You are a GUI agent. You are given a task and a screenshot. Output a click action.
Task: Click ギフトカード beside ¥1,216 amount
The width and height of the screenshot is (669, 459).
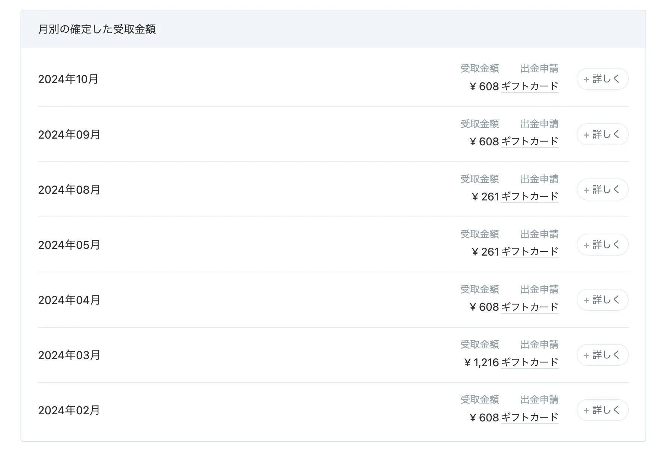point(529,362)
